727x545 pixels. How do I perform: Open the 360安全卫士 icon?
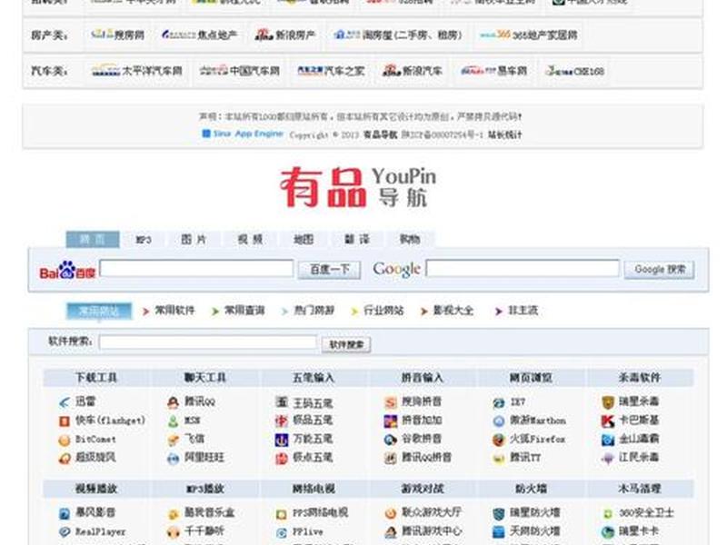(608, 513)
